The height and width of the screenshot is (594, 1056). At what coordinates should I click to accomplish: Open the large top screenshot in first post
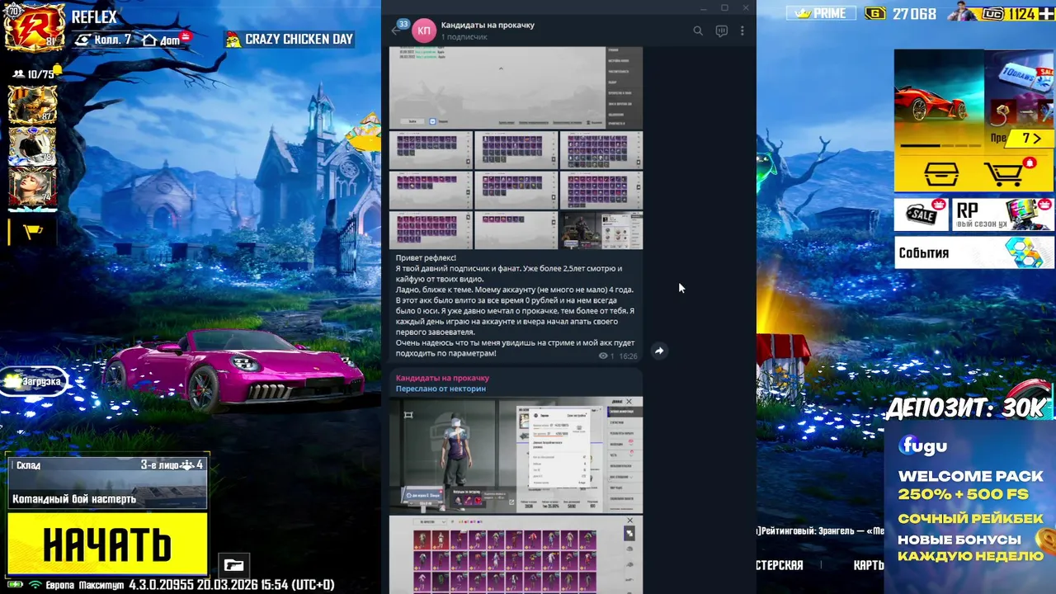[516, 88]
